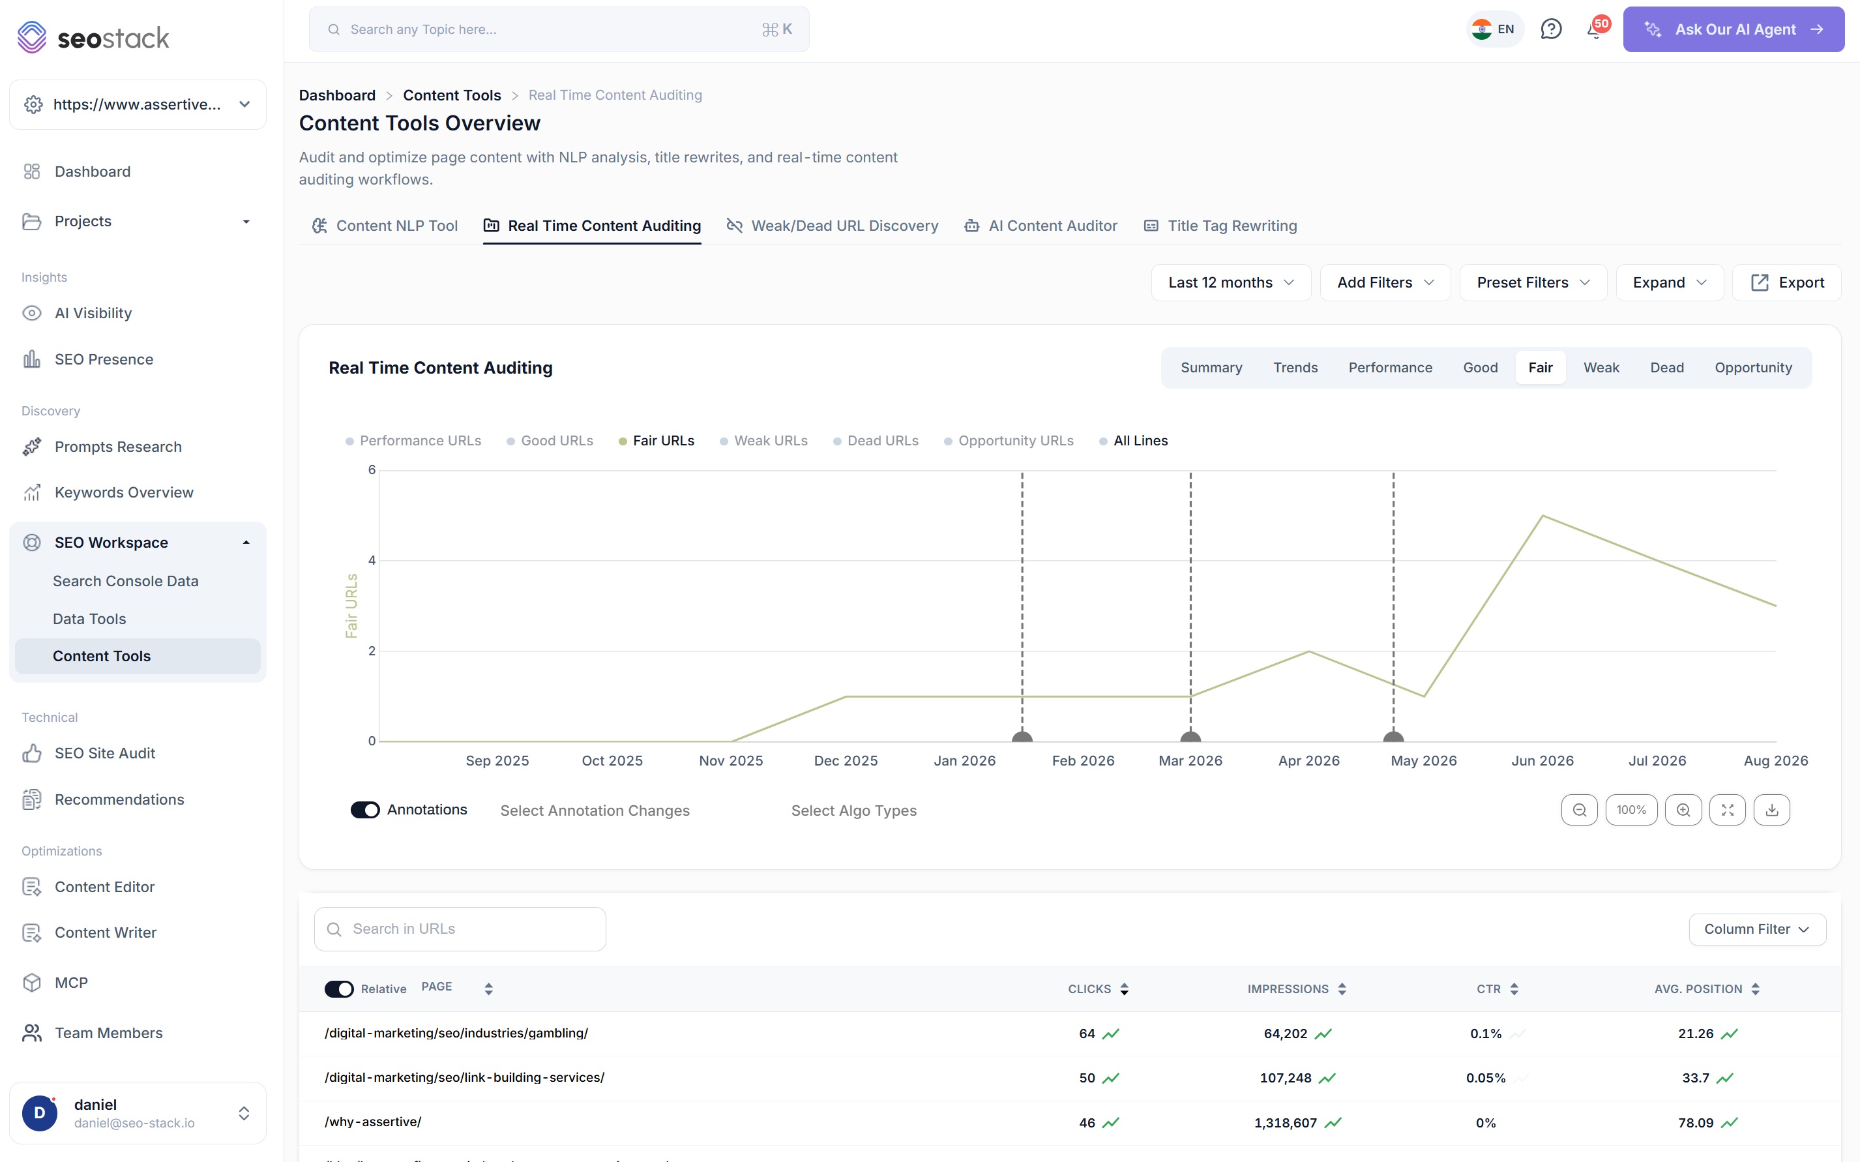Click the Team Members icon
This screenshot has height=1162, width=1860.
pyautogui.click(x=31, y=1033)
